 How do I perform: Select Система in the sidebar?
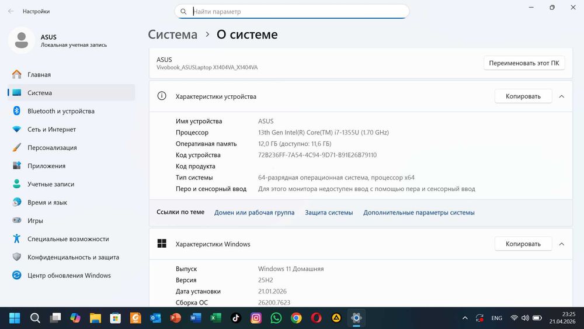(x=71, y=93)
